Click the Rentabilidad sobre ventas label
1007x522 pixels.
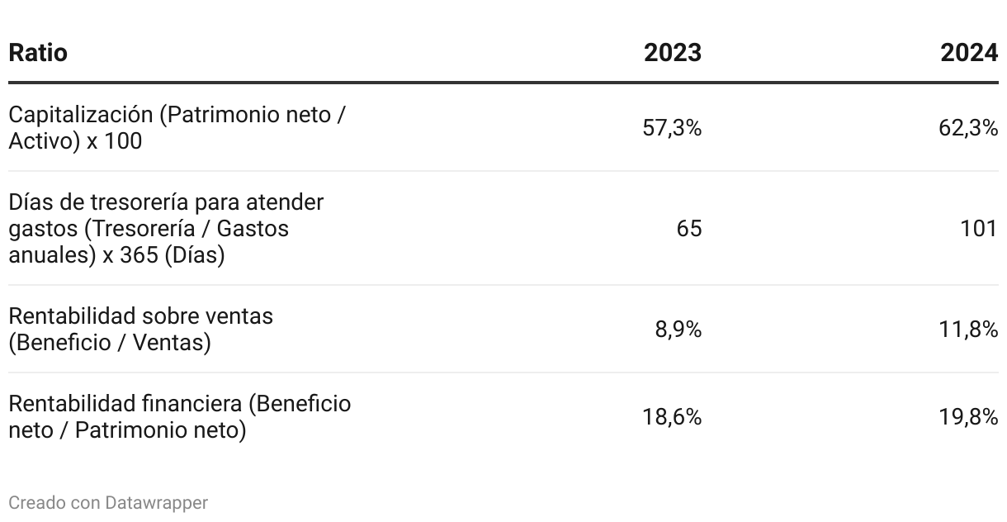point(140,329)
